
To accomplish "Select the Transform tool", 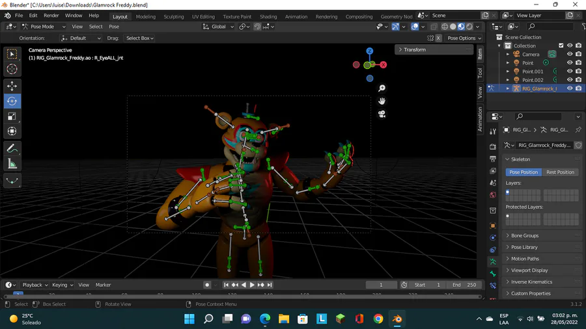I will (12, 131).
